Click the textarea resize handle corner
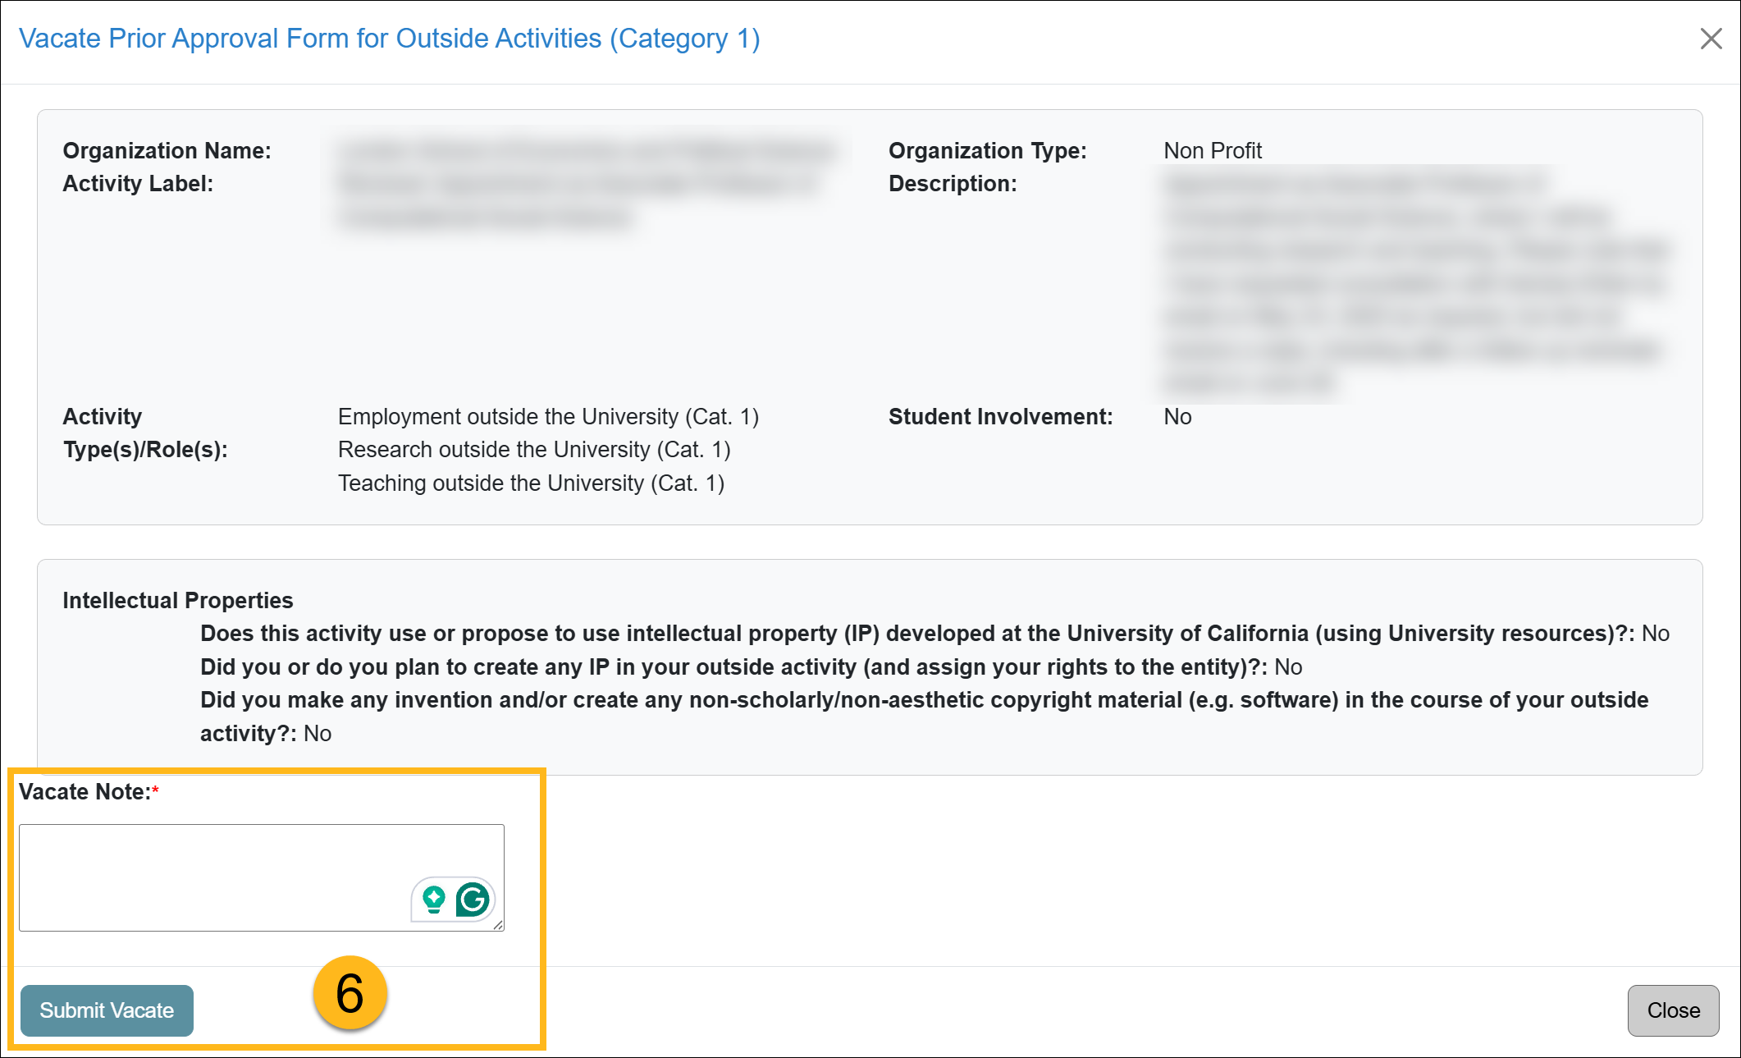 click(x=498, y=925)
